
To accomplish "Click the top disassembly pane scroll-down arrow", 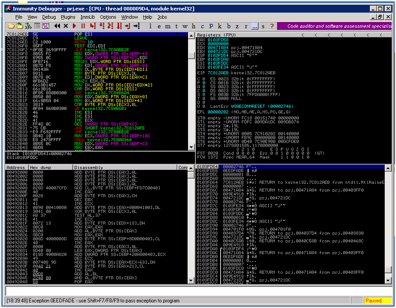I will (x=191, y=147).
